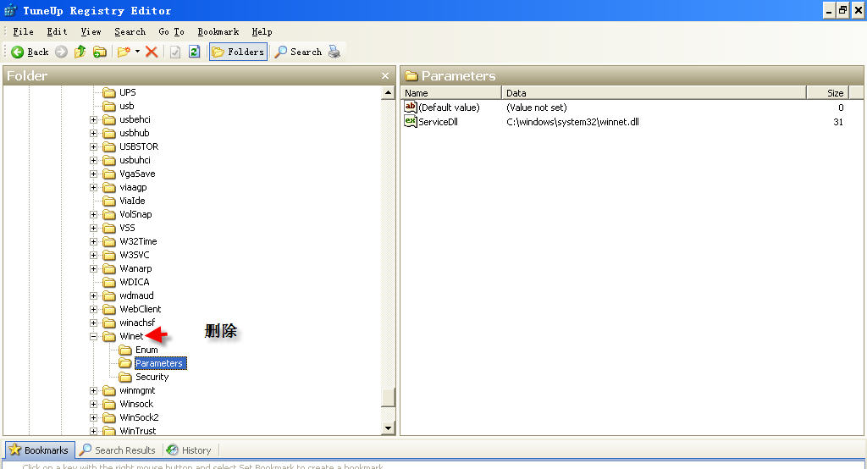
Task: Click the new key folder icon
Action: coord(124,52)
